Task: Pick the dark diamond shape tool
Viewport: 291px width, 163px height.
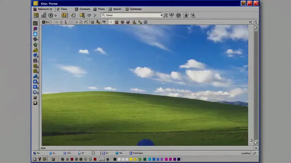Action: 35,39
